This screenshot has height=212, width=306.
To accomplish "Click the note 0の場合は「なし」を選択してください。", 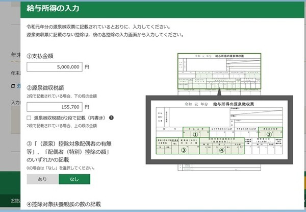I will pos(61,168).
